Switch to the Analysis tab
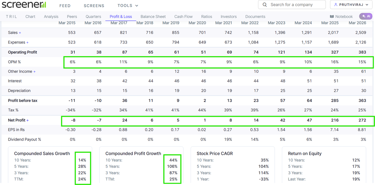This screenshot has height=185, width=375. [51, 16]
